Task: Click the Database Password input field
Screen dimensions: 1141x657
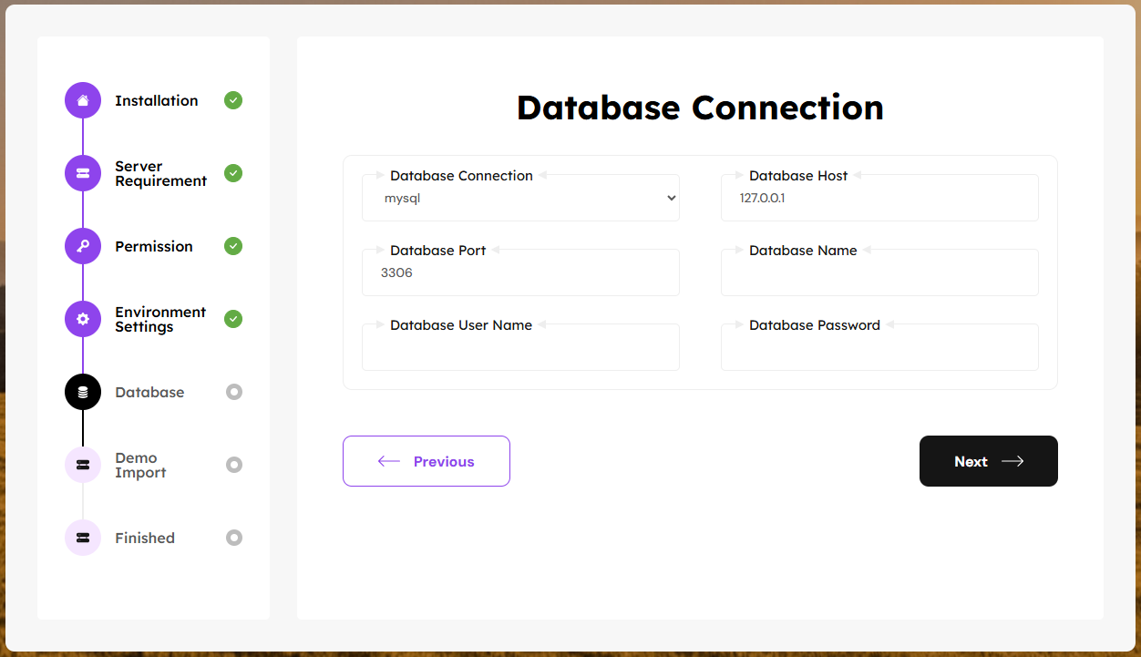Action: pos(879,348)
